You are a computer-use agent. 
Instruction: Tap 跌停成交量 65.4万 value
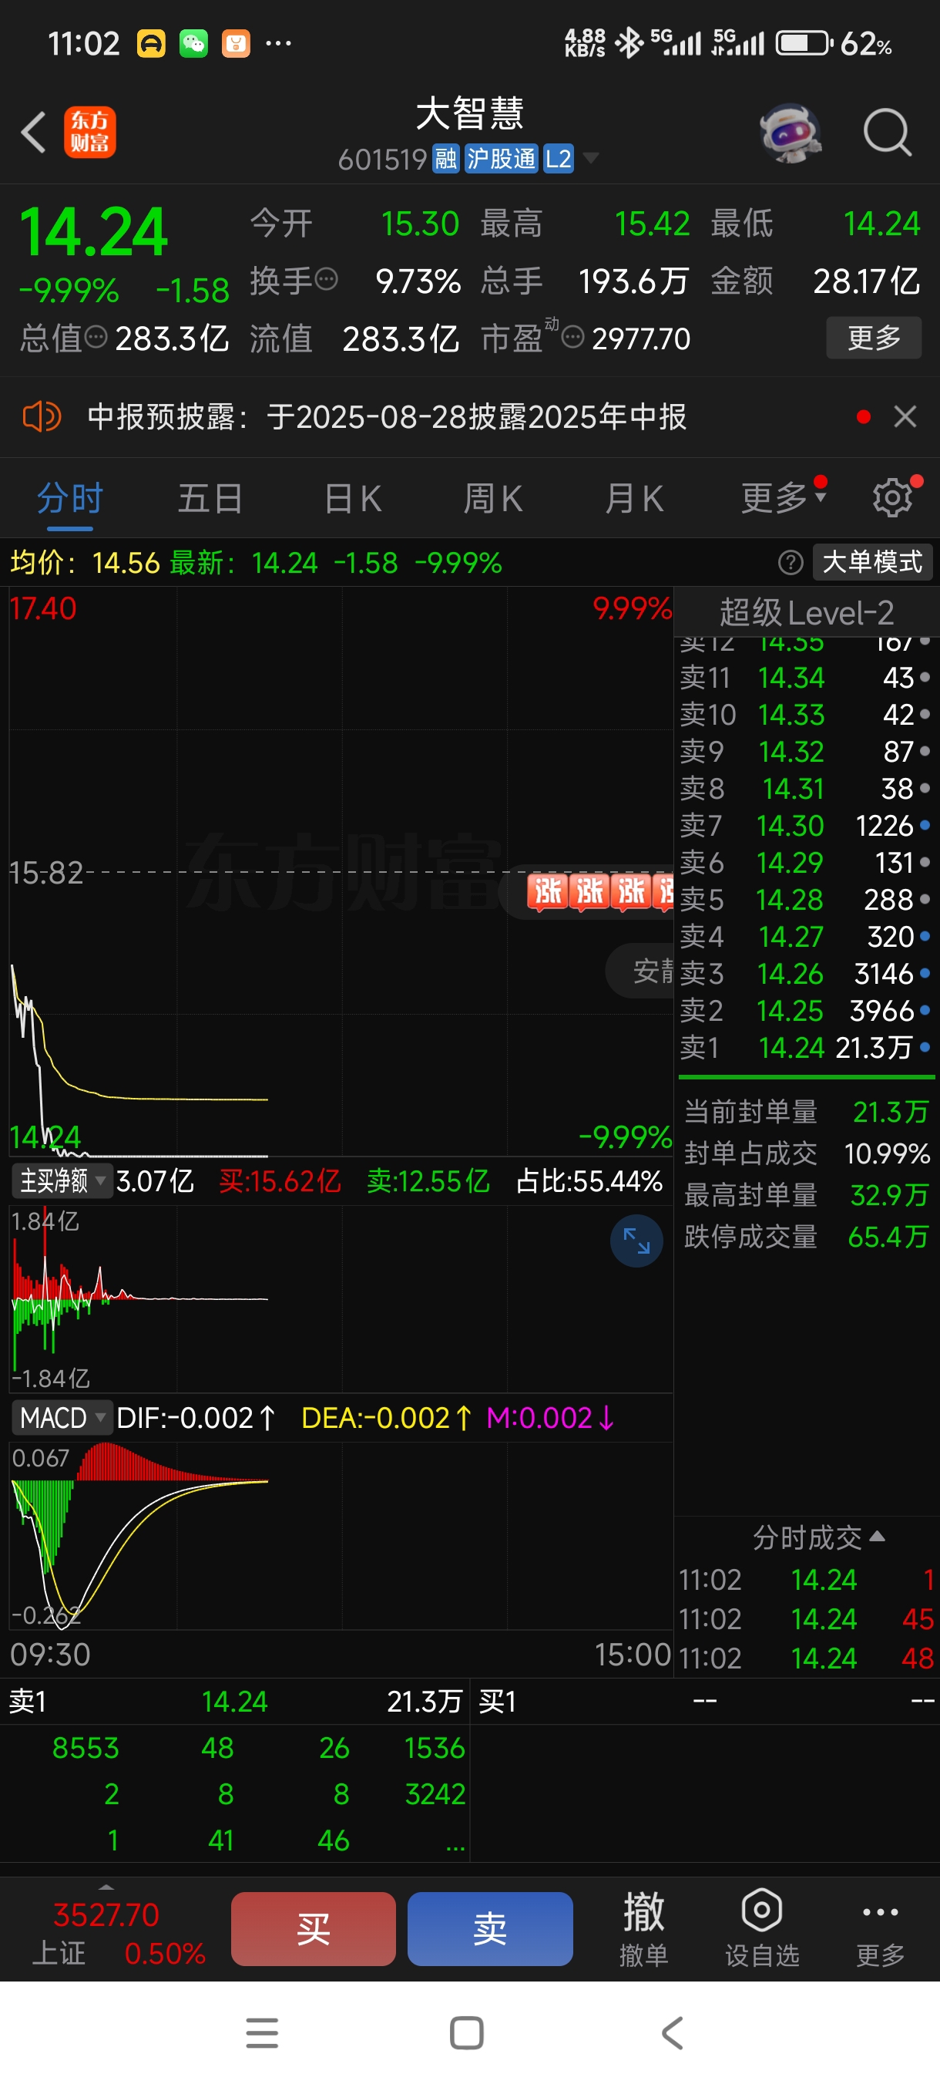888,1237
